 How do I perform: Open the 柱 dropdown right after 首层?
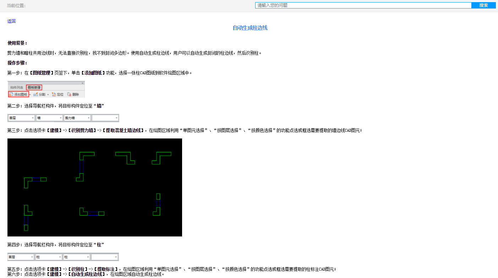49,257
